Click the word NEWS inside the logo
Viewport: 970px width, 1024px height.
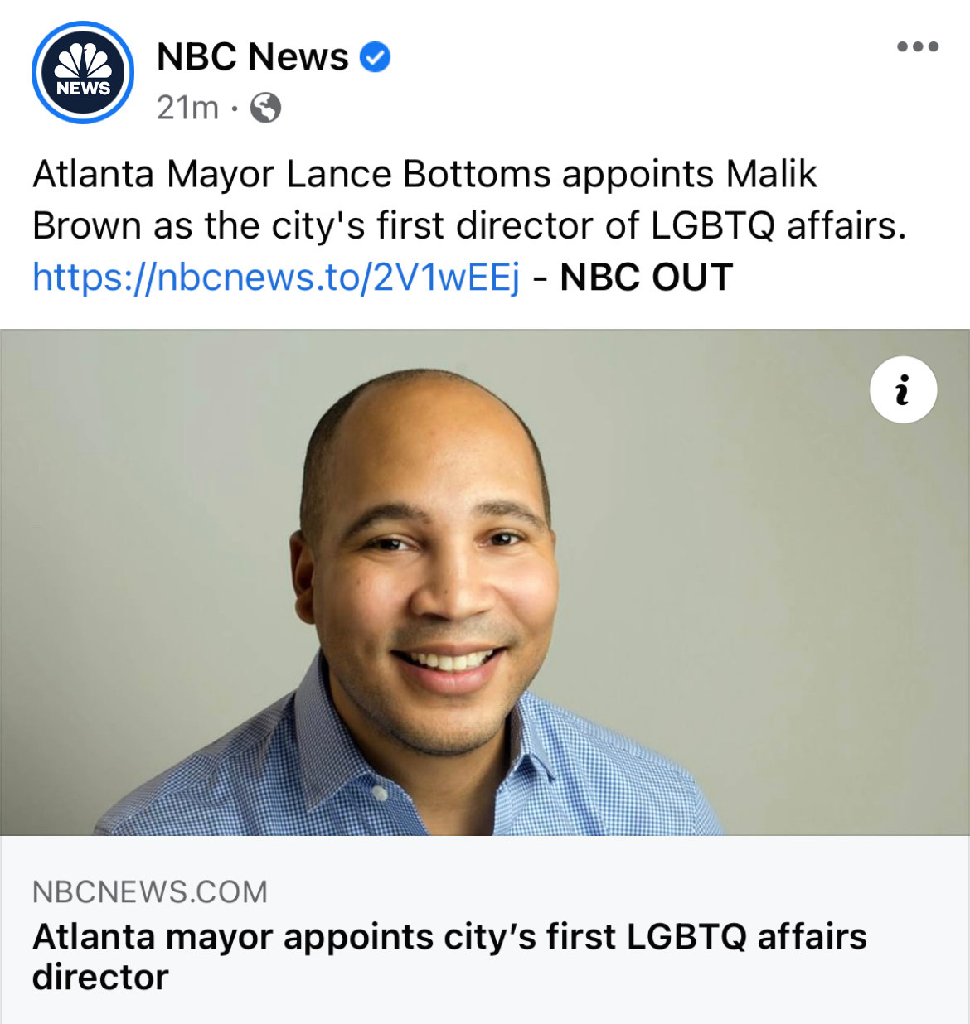click(83, 88)
